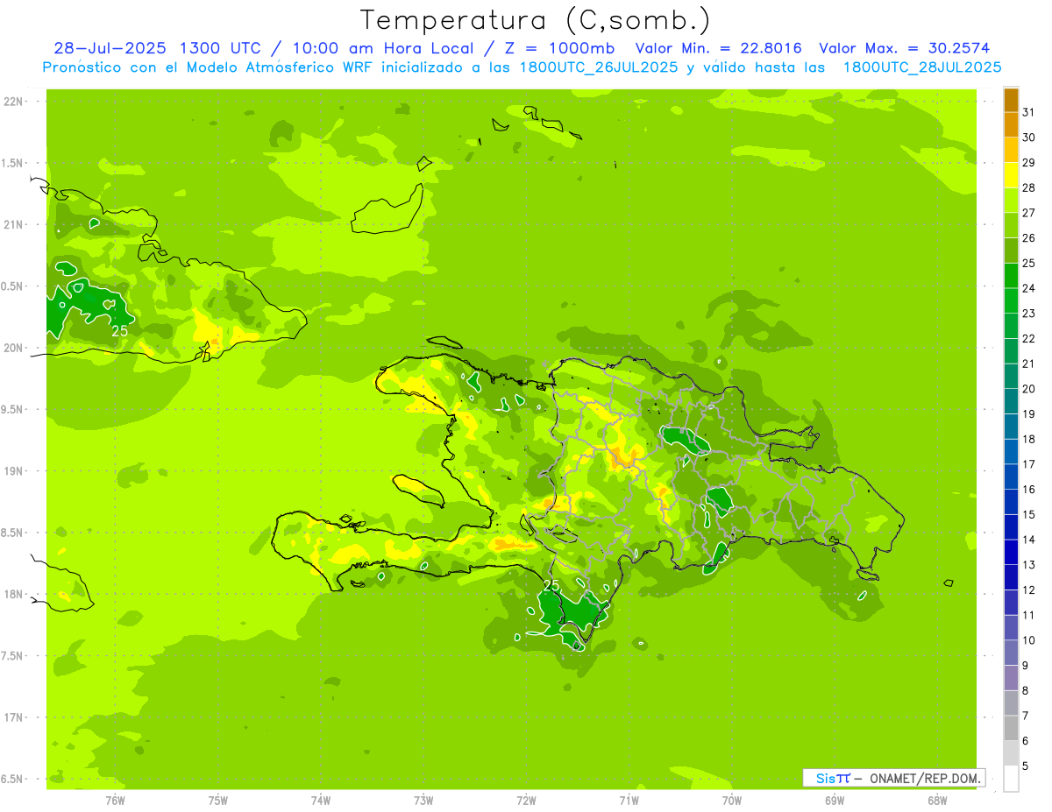The image size is (1052, 812).
Task: Click the date text "28-Jul-2025 1300 UTC"
Action: coord(157,48)
